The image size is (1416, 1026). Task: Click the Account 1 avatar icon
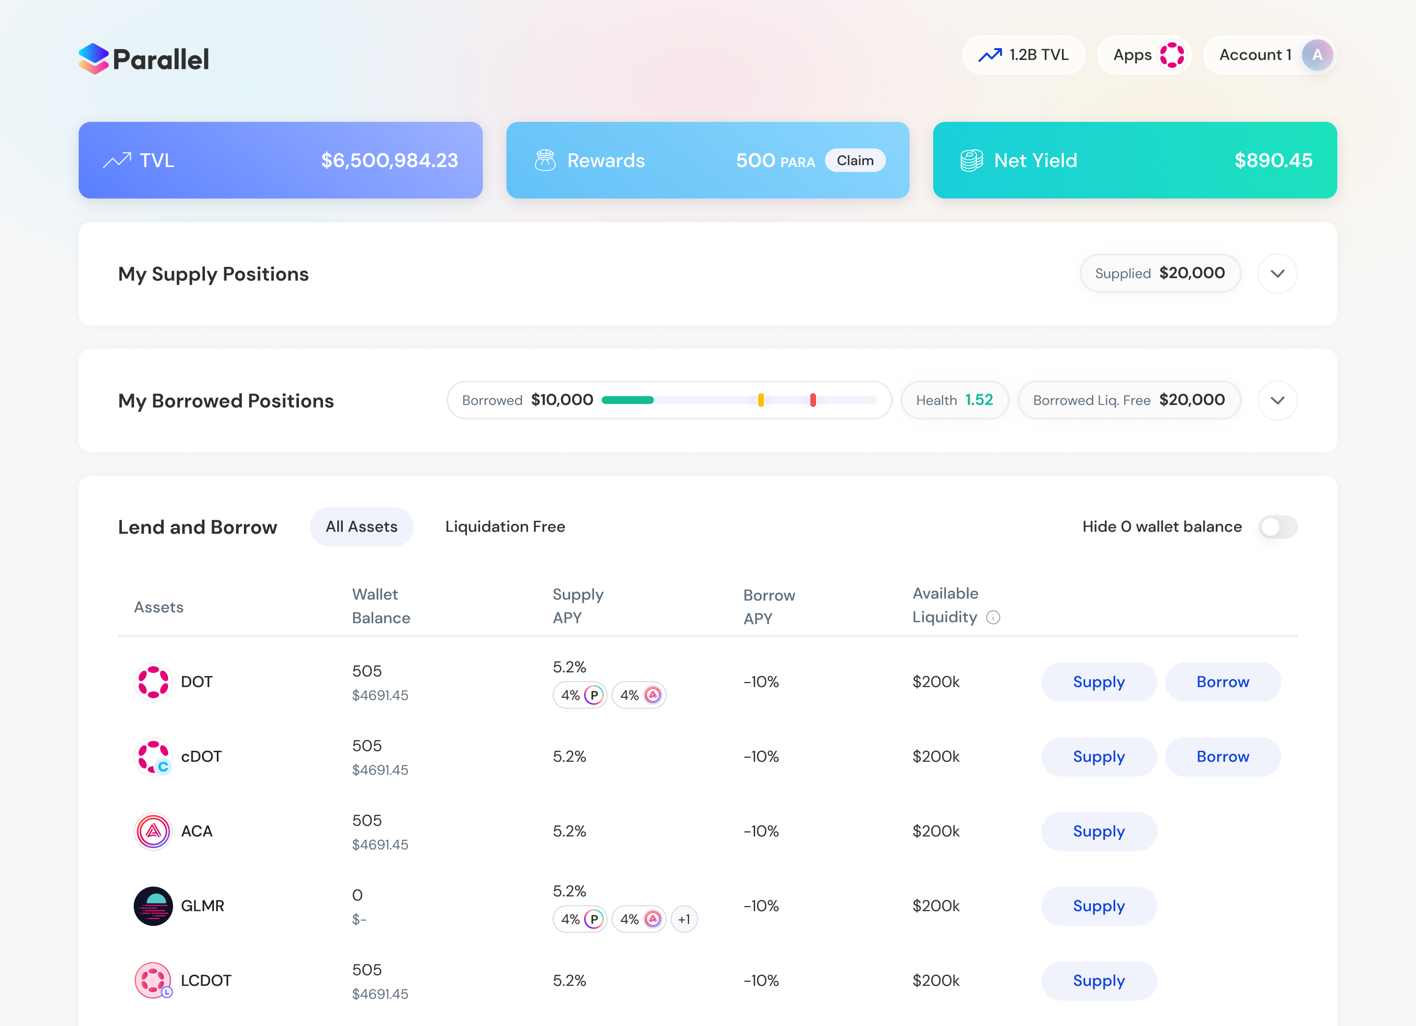pyautogui.click(x=1316, y=55)
